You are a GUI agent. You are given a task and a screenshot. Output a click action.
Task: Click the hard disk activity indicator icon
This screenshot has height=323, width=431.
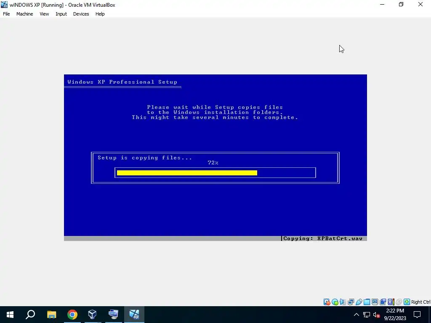[327, 302]
